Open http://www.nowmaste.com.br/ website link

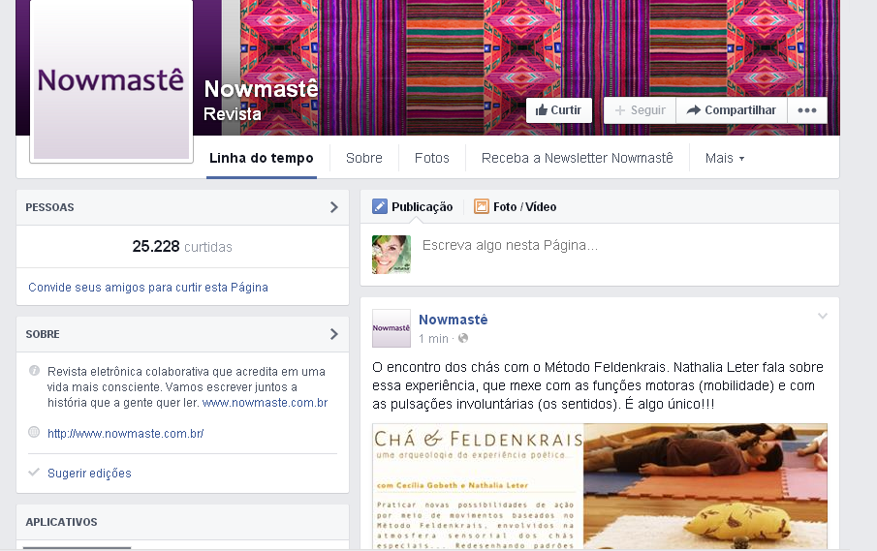click(125, 433)
